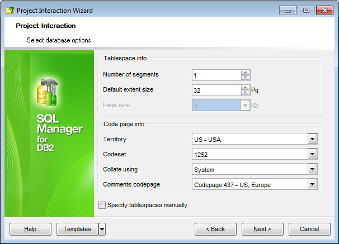Increase Number of segments with up arrow
This screenshot has height=244, width=339.
pyautogui.click(x=245, y=72)
